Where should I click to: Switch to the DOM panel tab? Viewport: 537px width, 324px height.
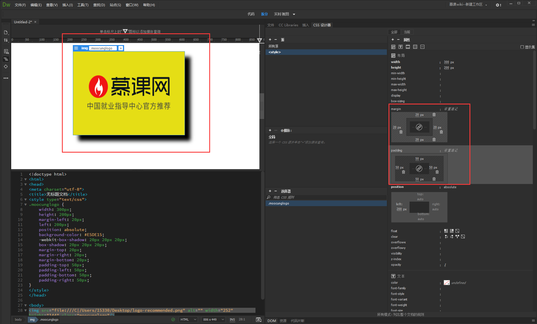coord(271,321)
